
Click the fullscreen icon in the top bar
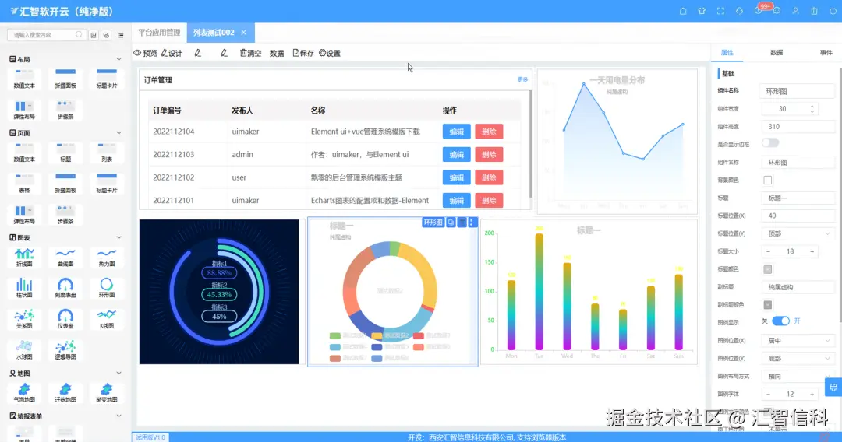click(x=720, y=11)
